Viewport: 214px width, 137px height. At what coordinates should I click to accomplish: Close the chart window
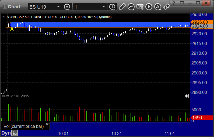point(206,3)
